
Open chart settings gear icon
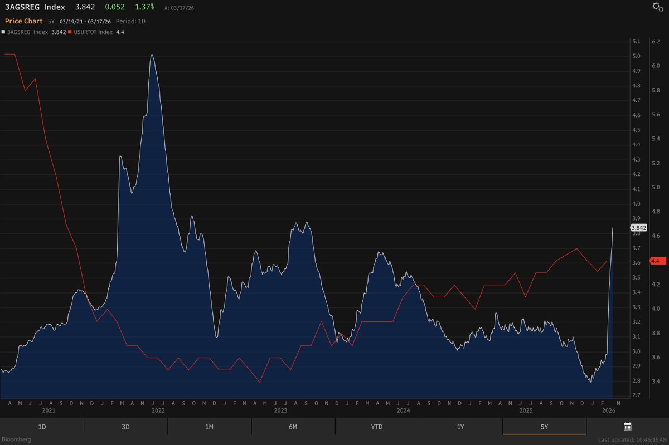click(x=657, y=6)
